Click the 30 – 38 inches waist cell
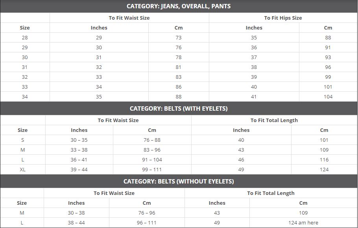Screen dimensions: 358x228 (x=76, y=213)
